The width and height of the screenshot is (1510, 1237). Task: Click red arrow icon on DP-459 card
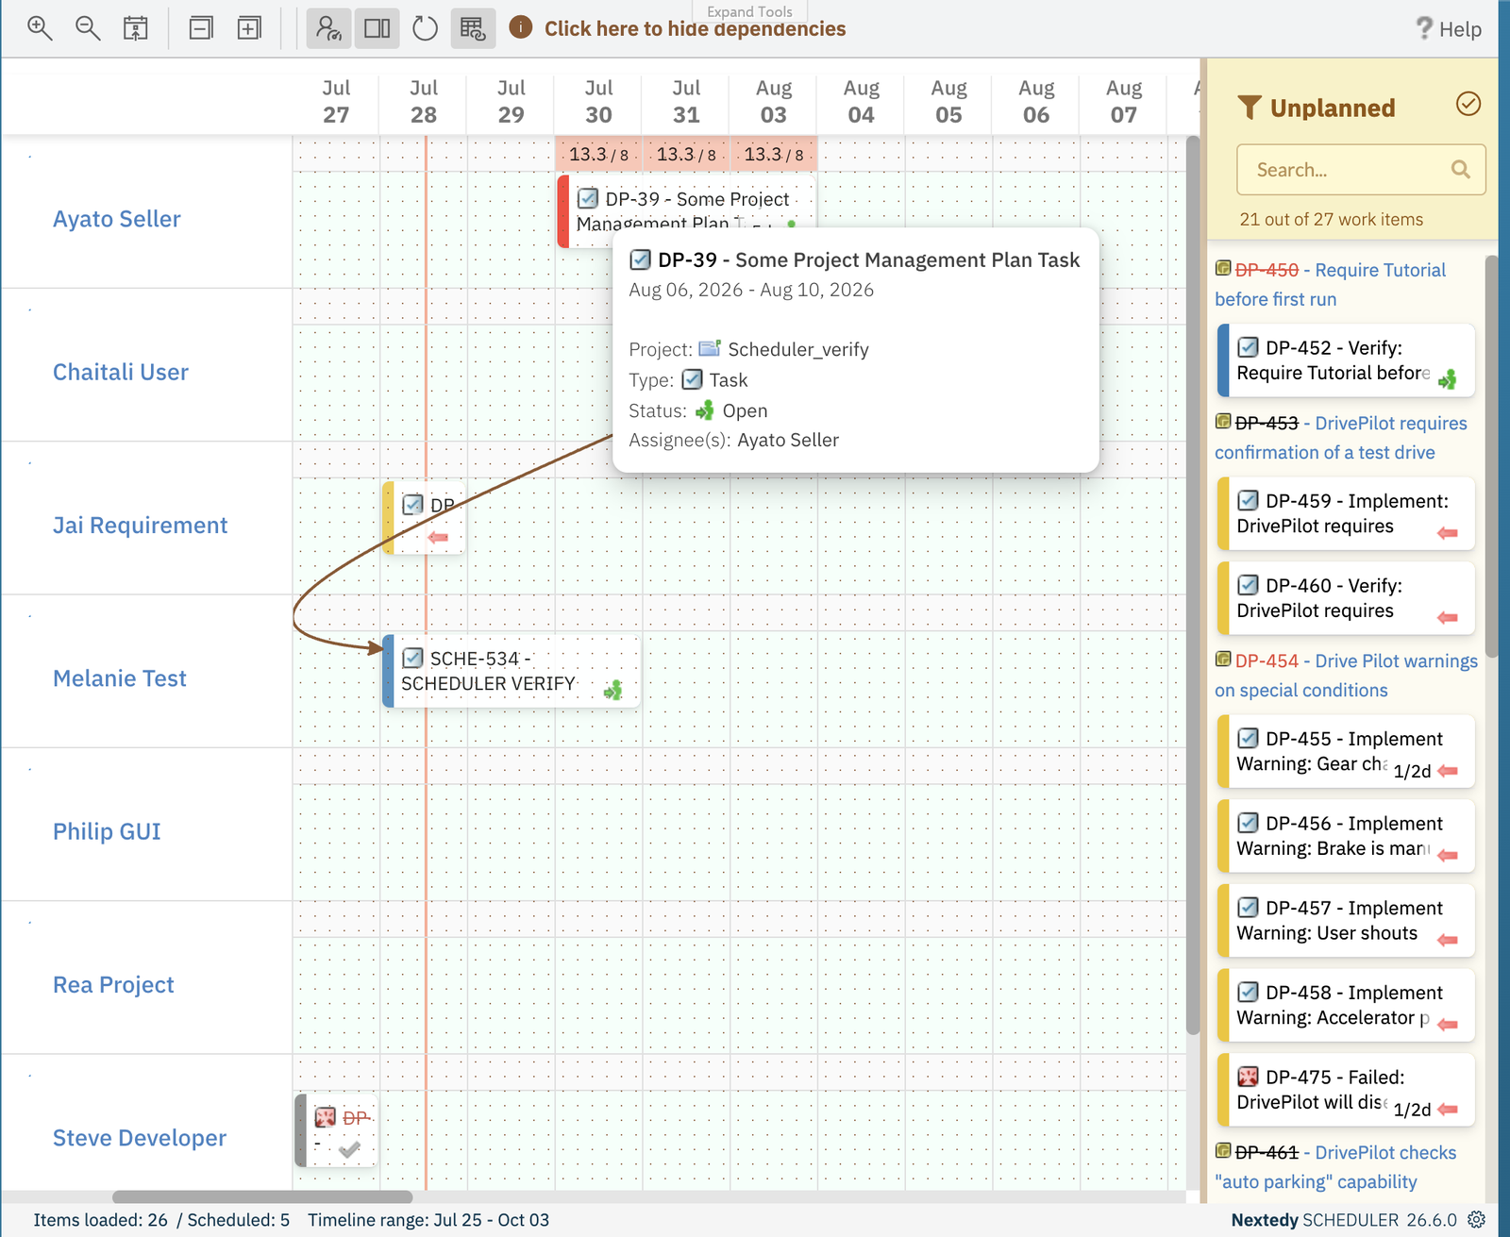tap(1448, 533)
